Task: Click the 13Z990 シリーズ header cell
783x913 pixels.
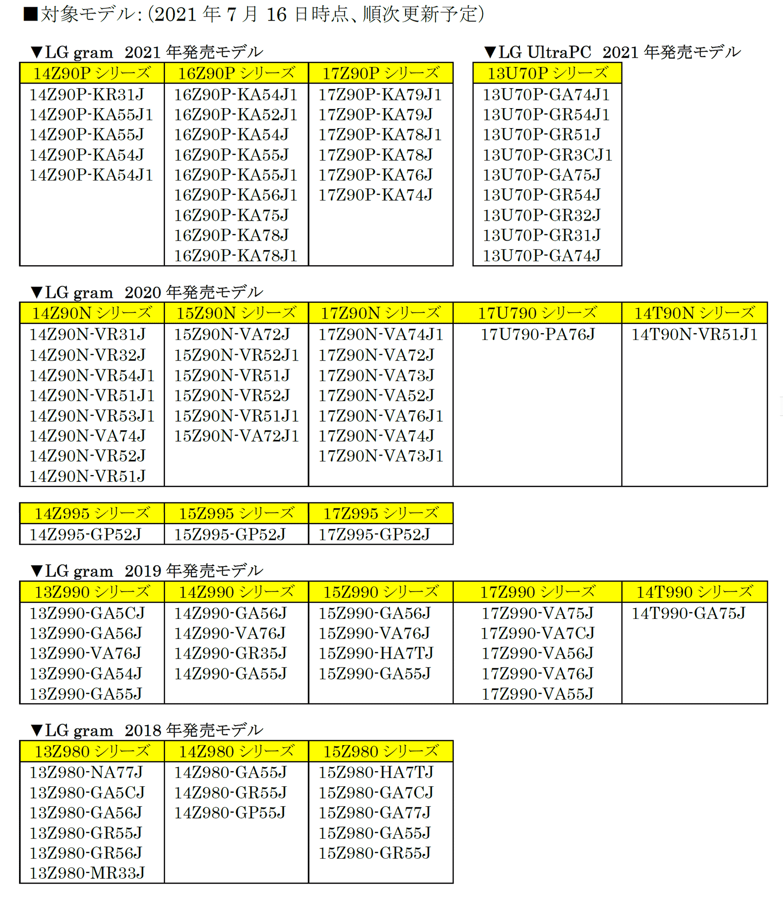Action: pos(92,592)
